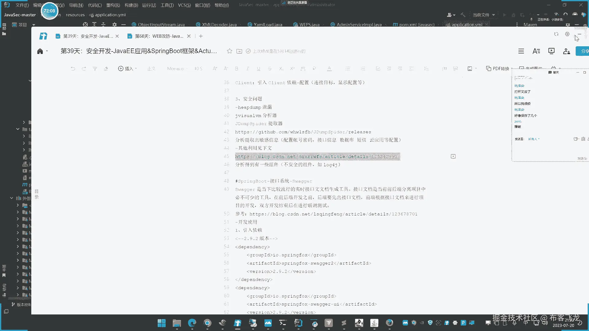The width and height of the screenshot is (589, 331).
Task: Click the comment icon beside highlighted line
Action: point(453,157)
